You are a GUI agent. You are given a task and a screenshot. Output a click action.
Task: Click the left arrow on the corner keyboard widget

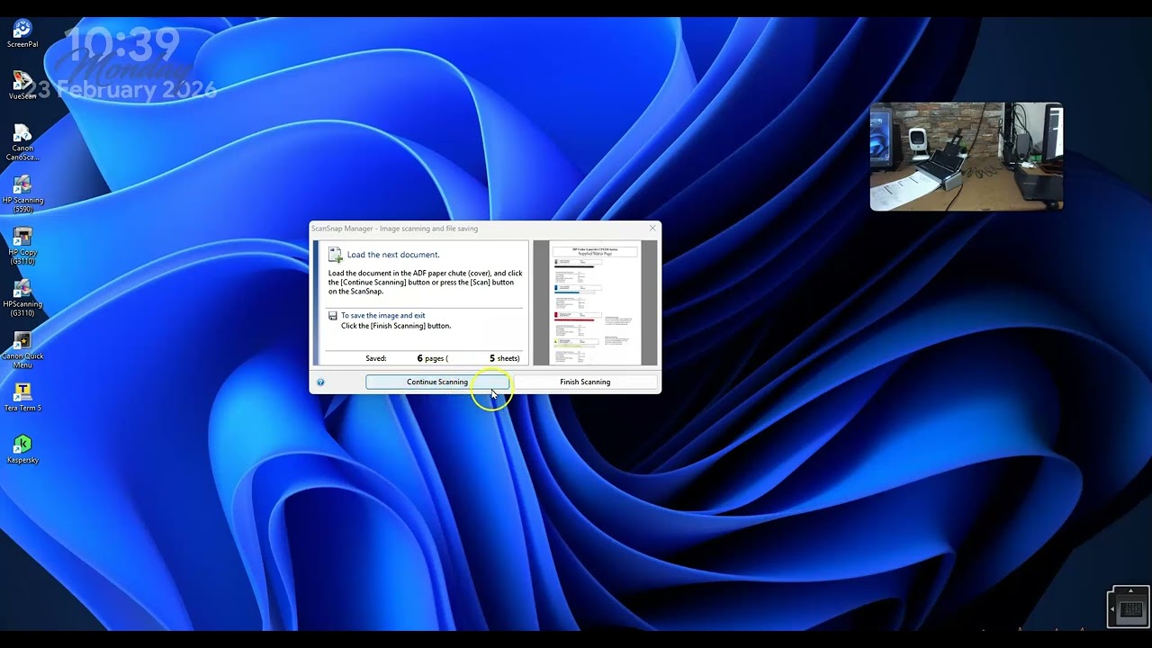point(1112,609)
